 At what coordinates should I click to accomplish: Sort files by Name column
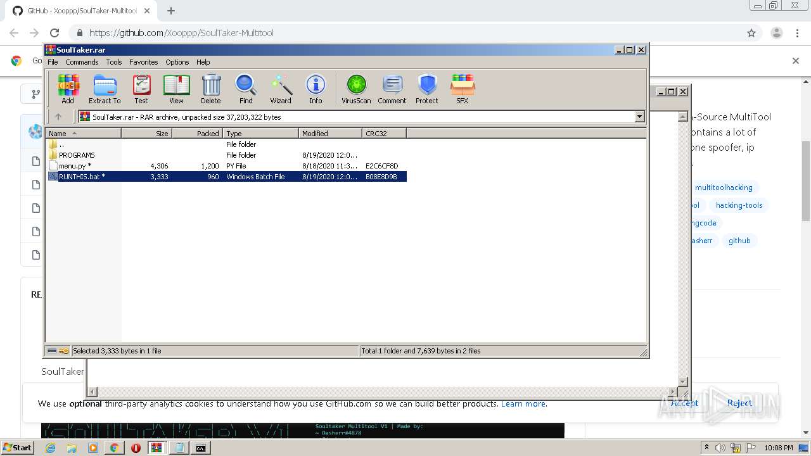(84, 133)
